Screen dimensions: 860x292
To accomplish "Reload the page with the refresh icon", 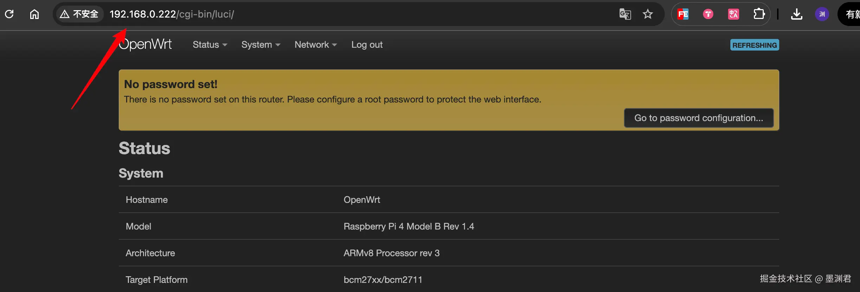I will coord(9,14).
